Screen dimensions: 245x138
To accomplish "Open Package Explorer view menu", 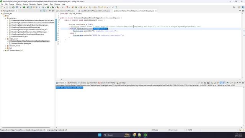I will point(47,11).
